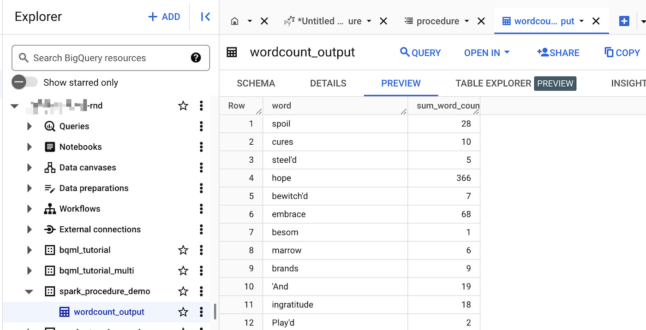Click the ADD button in Explorer
Image resolution: width=646 pixels, height=330 pixels.
(164, 16)
